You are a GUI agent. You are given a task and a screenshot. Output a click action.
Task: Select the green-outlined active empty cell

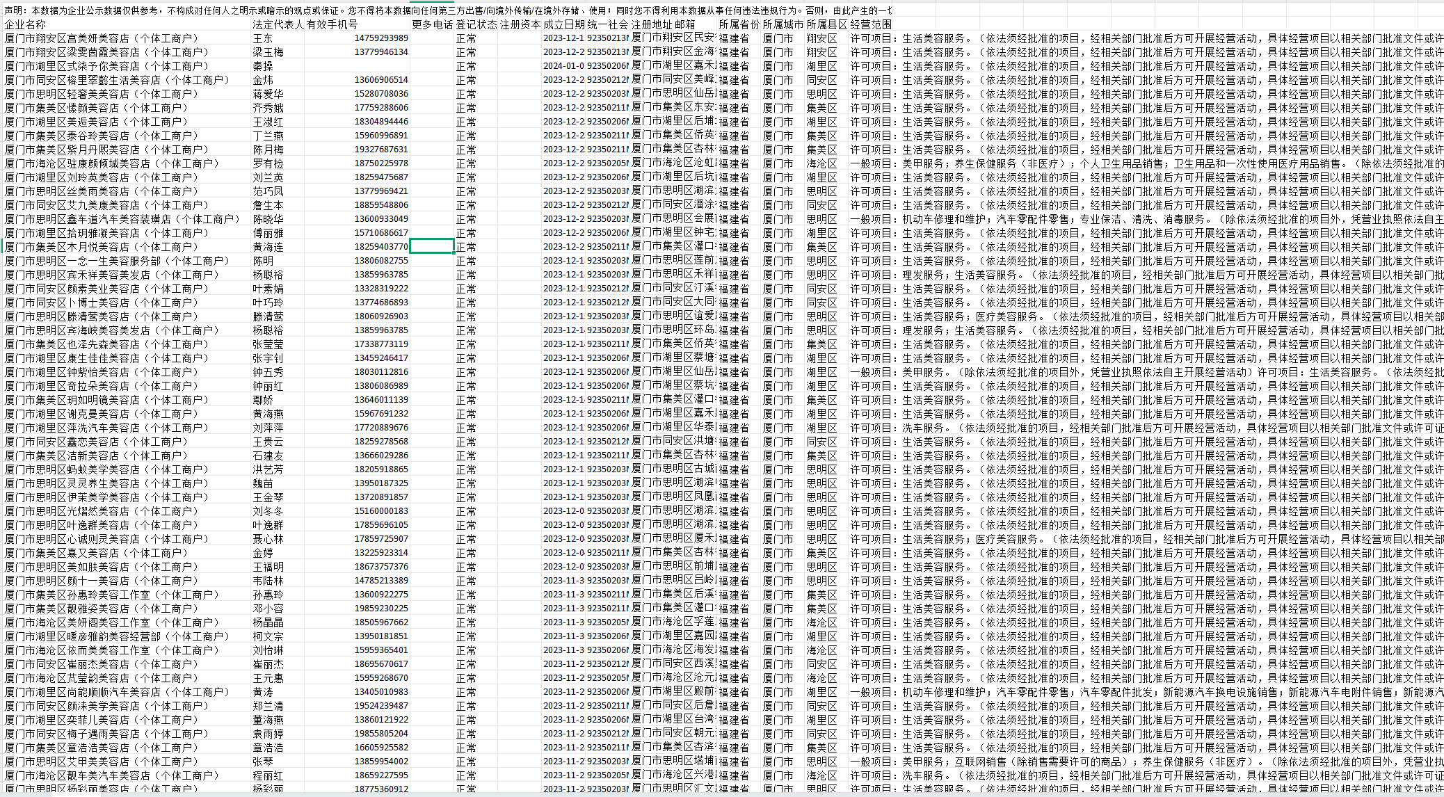pyautogui.click(x=432, y=246)
